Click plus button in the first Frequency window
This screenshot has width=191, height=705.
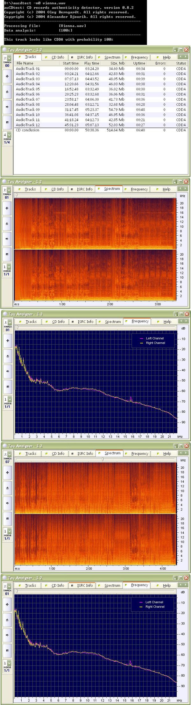pyautogui.click(x=8, y=341)
